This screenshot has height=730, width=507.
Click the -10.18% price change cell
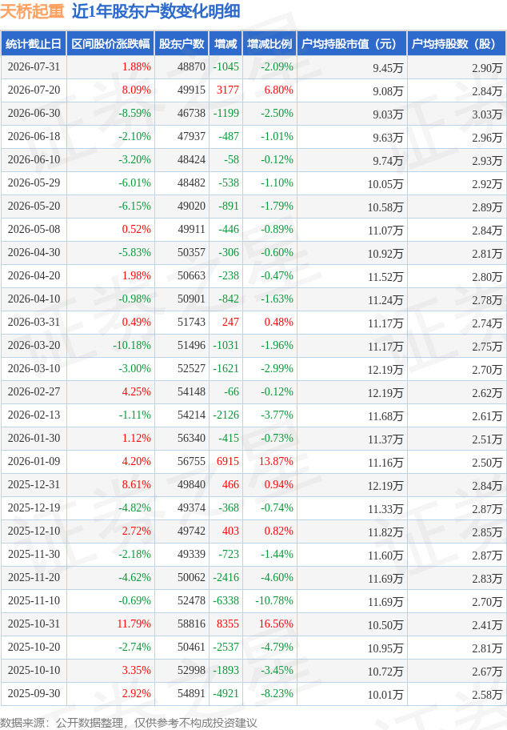pos(132,346)
